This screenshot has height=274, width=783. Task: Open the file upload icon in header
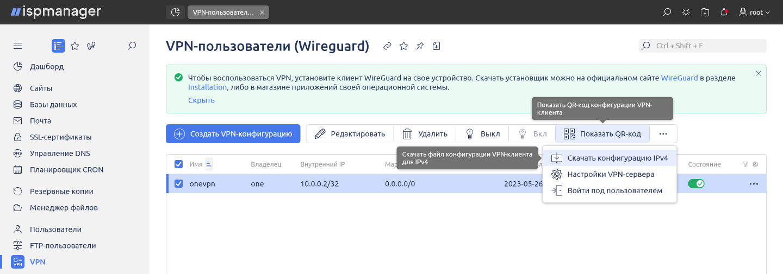[x=705, y=12]
